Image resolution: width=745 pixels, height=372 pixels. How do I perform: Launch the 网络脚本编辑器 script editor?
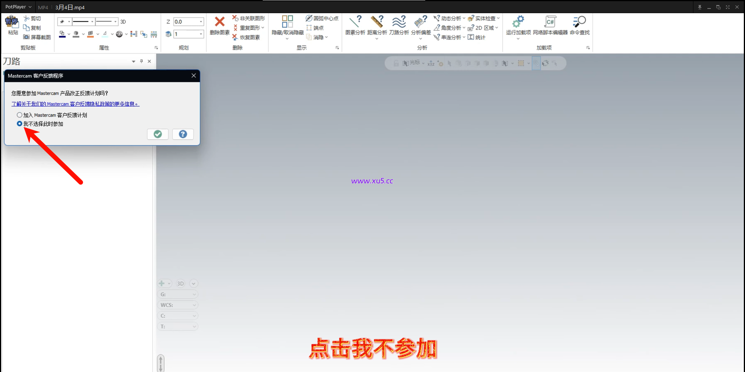[x=549, y=26]
